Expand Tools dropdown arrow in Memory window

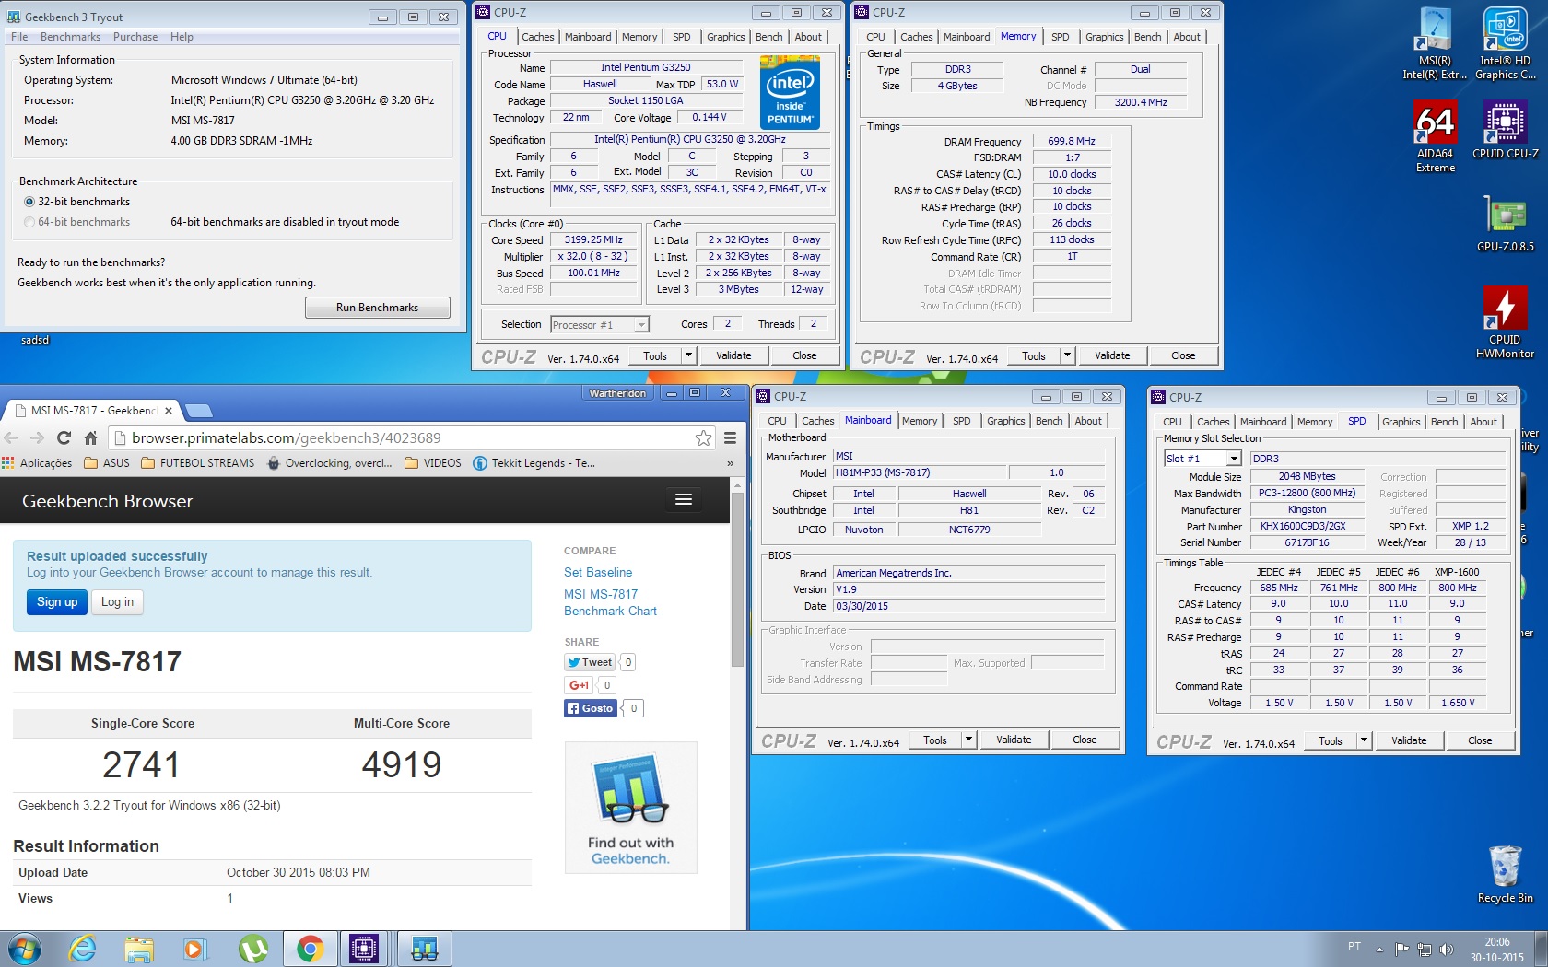1067,355
